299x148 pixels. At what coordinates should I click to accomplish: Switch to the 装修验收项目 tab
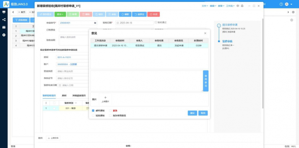49,95
